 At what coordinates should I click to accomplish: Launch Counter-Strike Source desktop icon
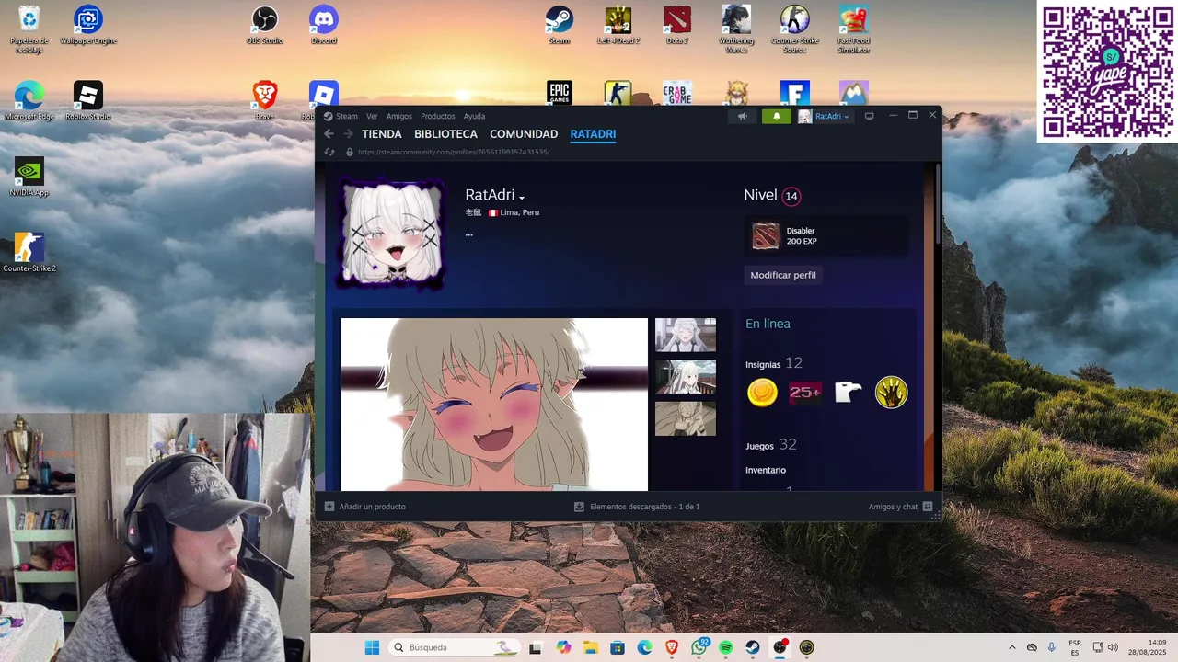click(x=795, y=29)
